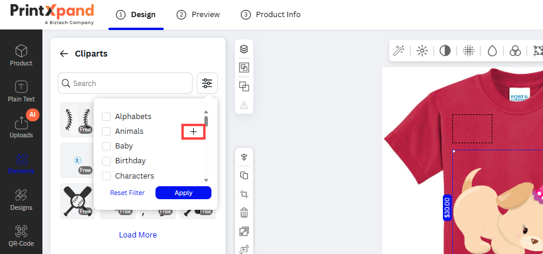Click the crop tool icon
The image size is (543, 254).
(244, 194)
